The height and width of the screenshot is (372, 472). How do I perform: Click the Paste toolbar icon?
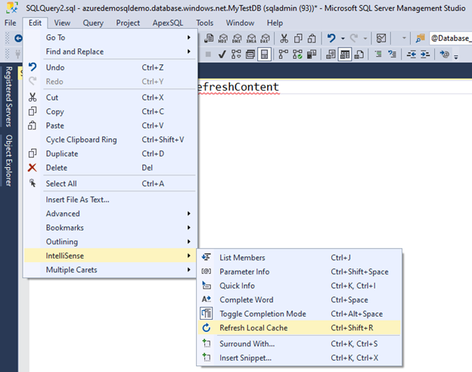[312, 39]
